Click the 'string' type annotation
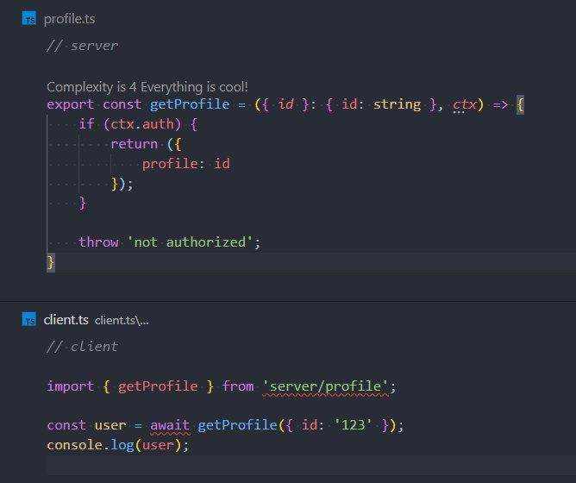The width and height of the screenshot is (576, 483). 398,104
